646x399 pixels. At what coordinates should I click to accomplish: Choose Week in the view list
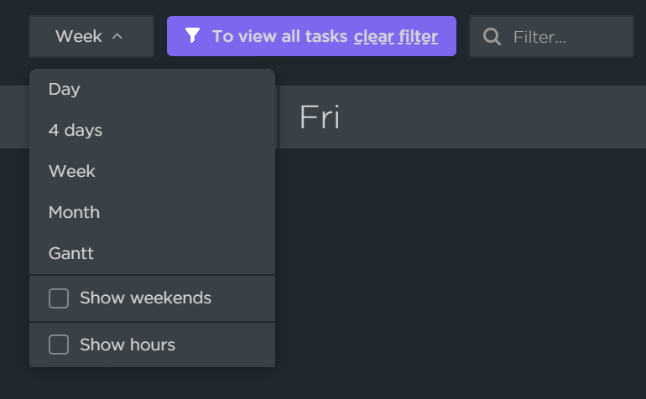tap(72, 171)
